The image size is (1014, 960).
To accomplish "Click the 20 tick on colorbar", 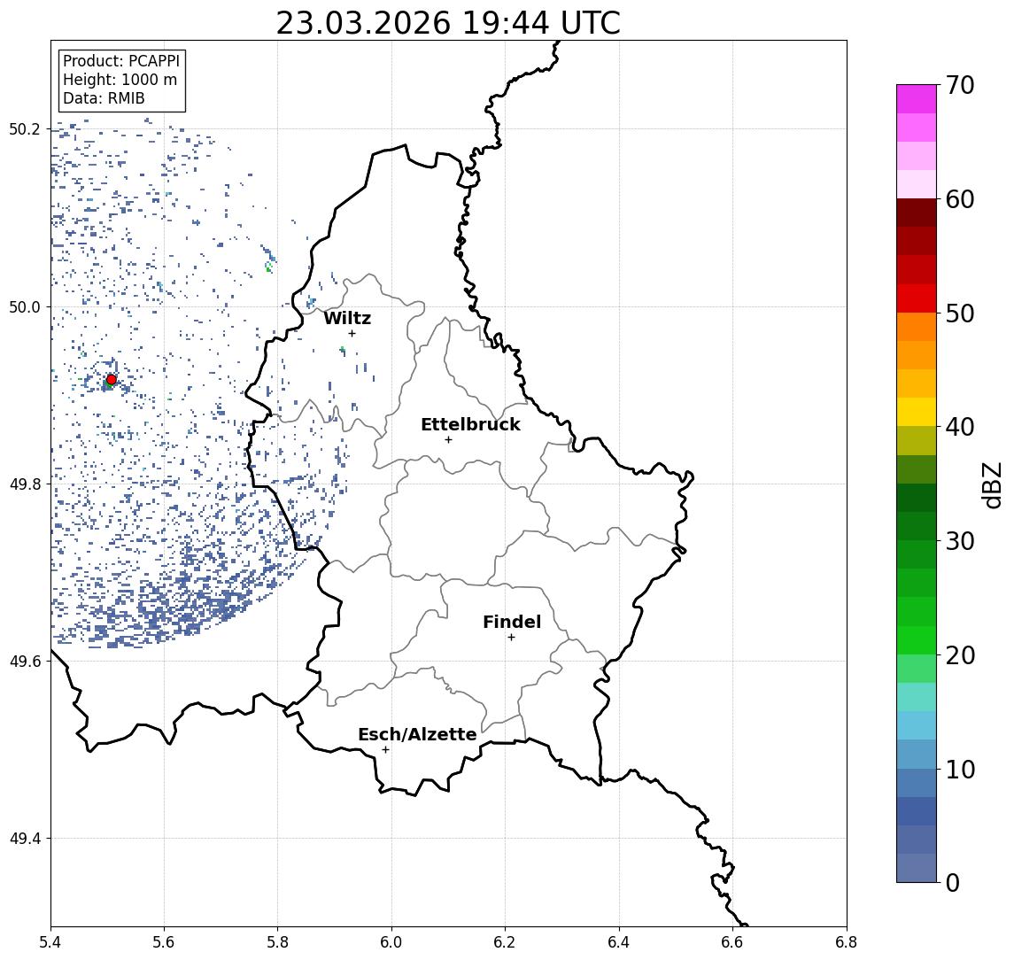I will coord(960,654).
